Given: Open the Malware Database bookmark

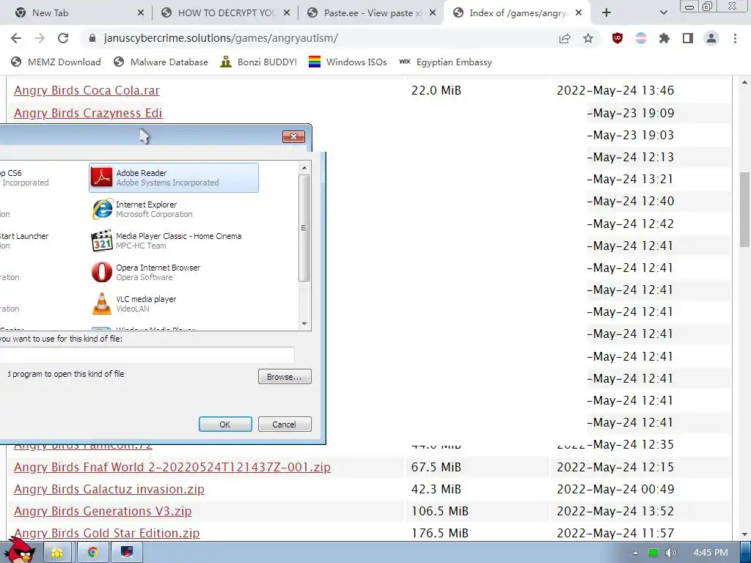Looking at the screenshot, I should tap(161, 62).
